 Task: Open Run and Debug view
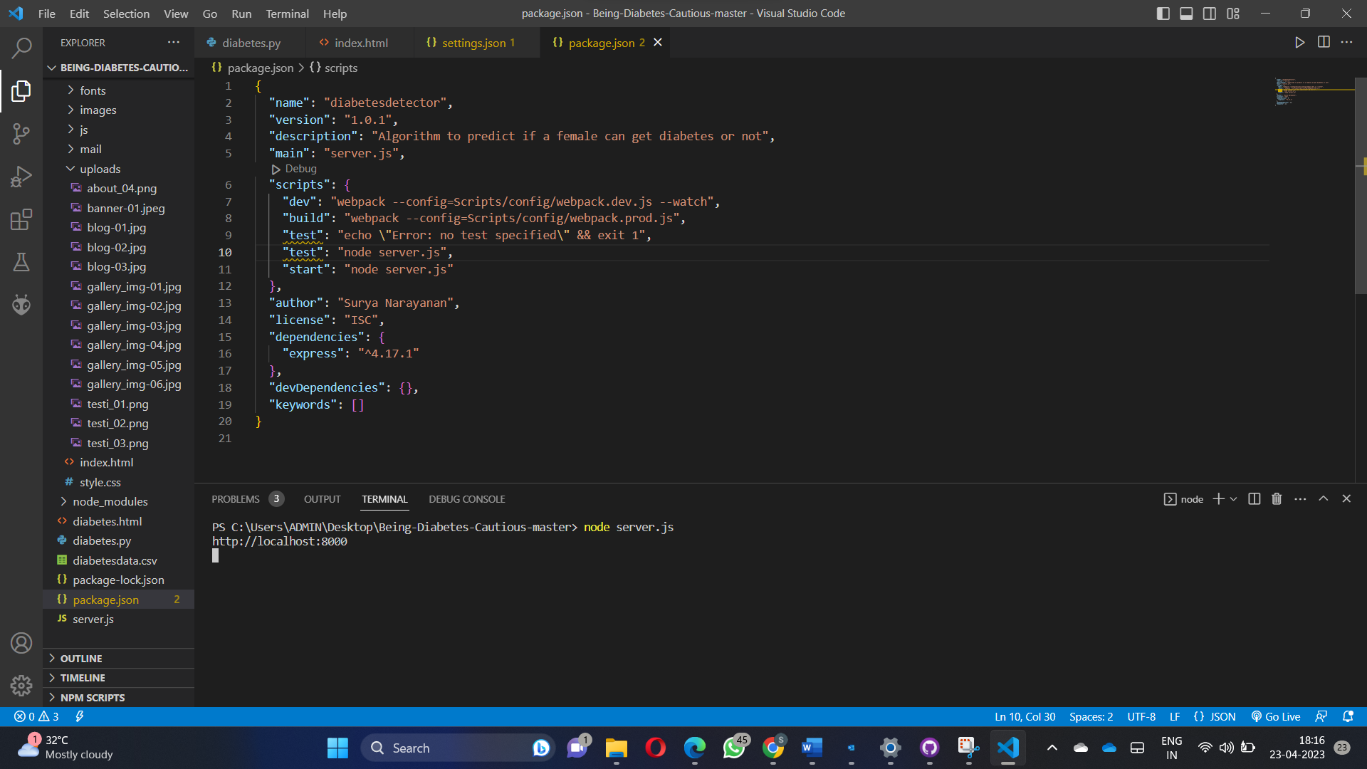click(x=21, y=177)
